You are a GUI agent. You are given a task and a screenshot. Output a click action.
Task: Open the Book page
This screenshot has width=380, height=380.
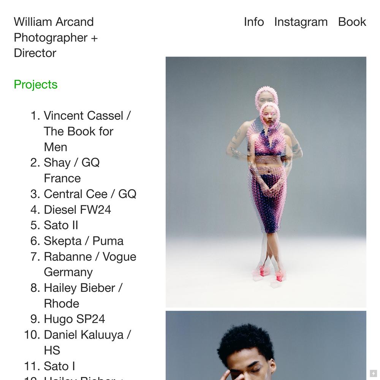(352, 22)
